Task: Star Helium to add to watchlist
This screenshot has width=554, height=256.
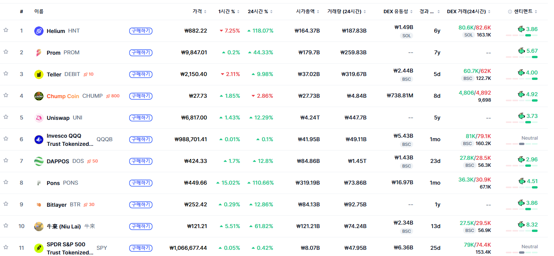Action: click(x=6, y=30)
